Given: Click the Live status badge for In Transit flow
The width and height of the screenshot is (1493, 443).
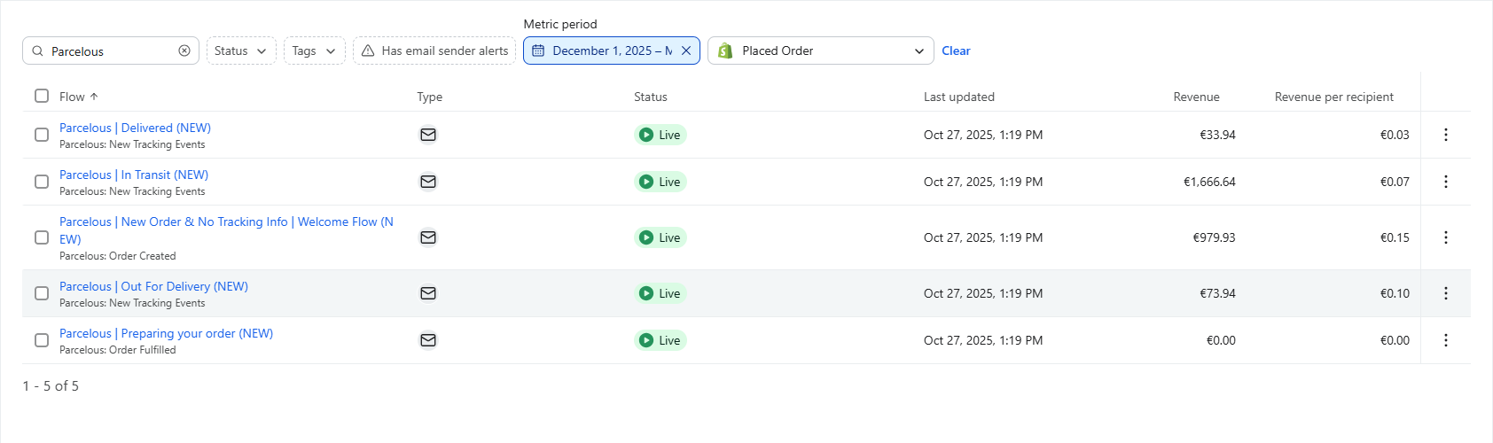Looking at the screenshot, I should coord(661,182).
